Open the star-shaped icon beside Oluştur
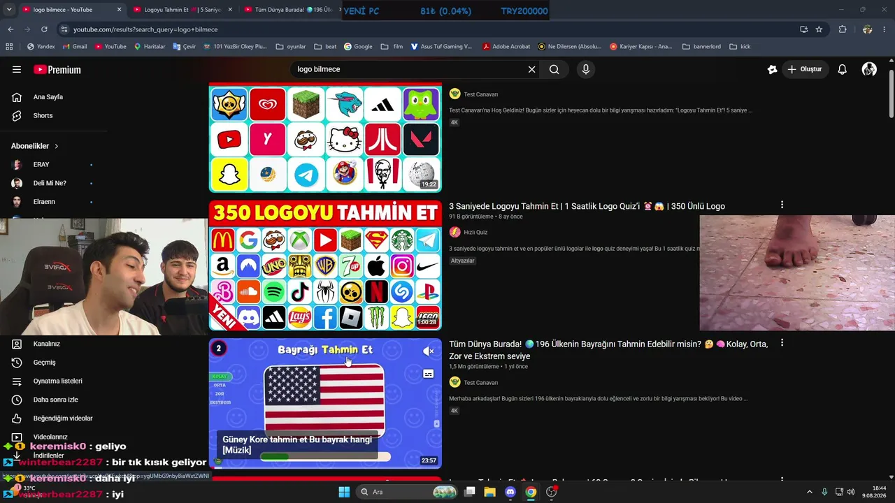This screenshot has width=895, height=503. coord(772,69)
